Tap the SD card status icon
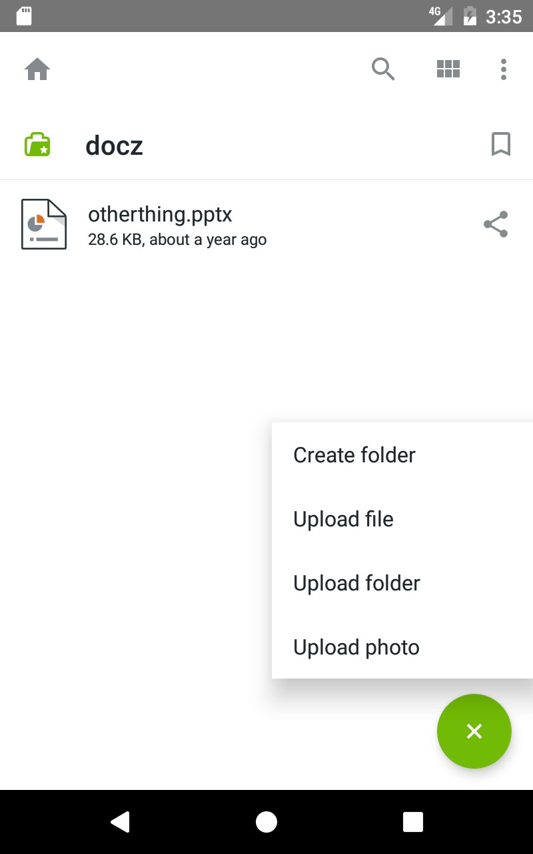The height and width of the screenshot is (854, 533). [x=24, y=16]
